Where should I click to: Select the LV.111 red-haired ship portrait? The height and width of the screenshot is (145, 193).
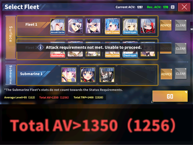pyautogui.click(x=148, y=26)
